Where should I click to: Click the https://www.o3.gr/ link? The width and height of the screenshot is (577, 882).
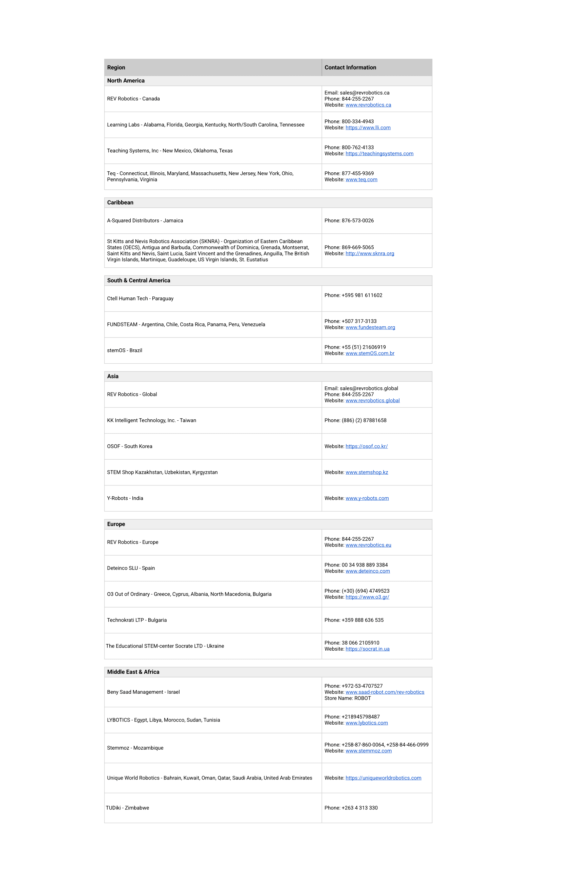pyautogui.click(x=367, y=597)
